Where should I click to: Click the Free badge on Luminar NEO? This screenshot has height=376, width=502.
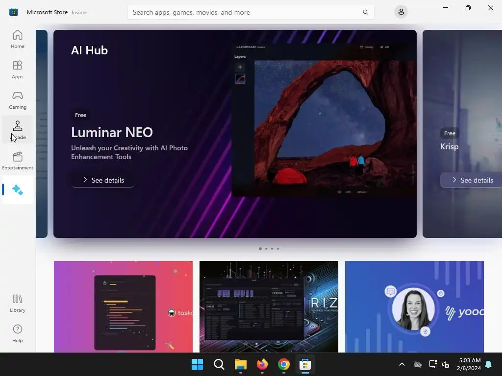81,115
